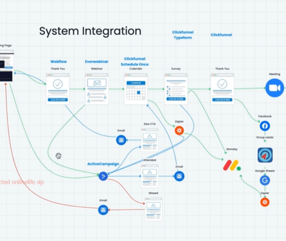Viewport: 286px width, 241px height.
Task: Select the Monday logo icon
Action: click(232, 165)
